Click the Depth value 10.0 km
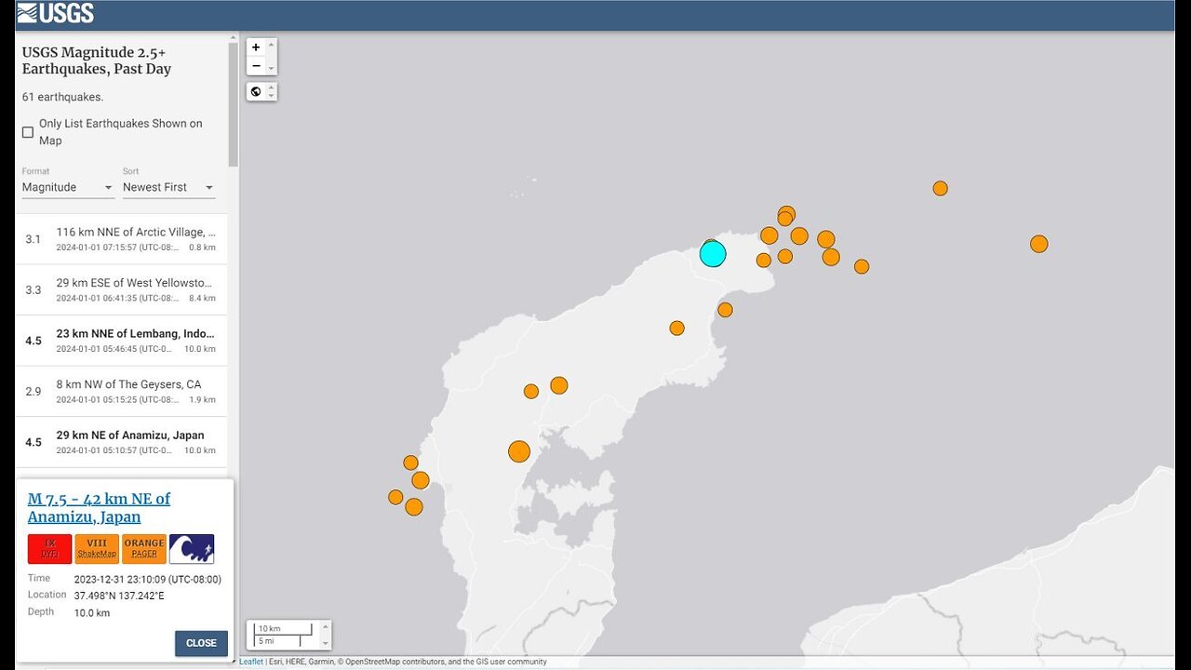Image resolution: width=1191 pixels, height=670 pixels. [92, 613]
